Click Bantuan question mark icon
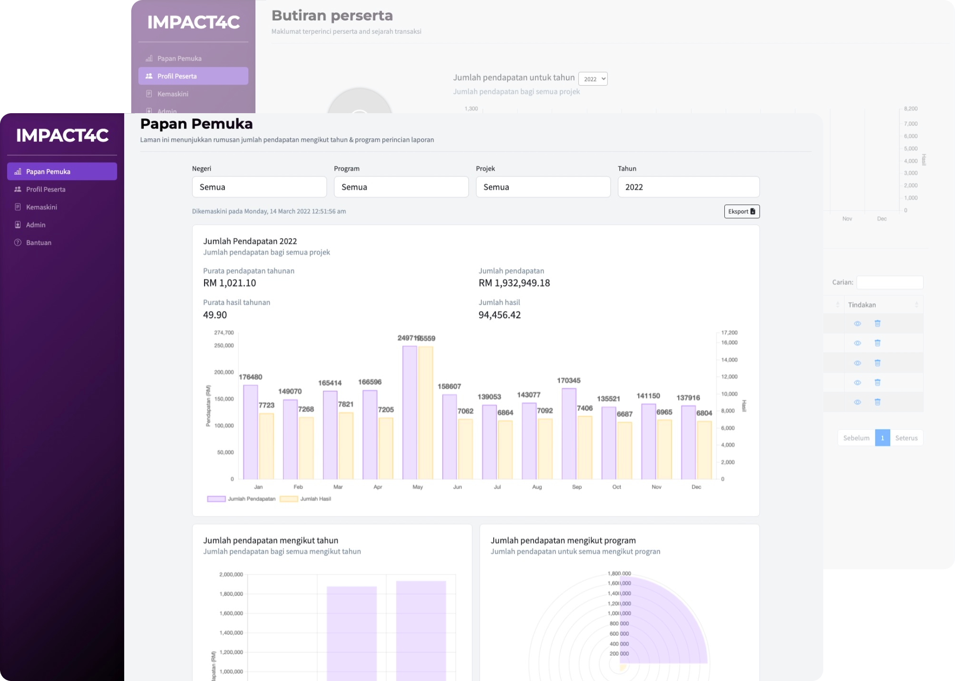The width and height of the screenshot is (955, 681). click(18, 243)
